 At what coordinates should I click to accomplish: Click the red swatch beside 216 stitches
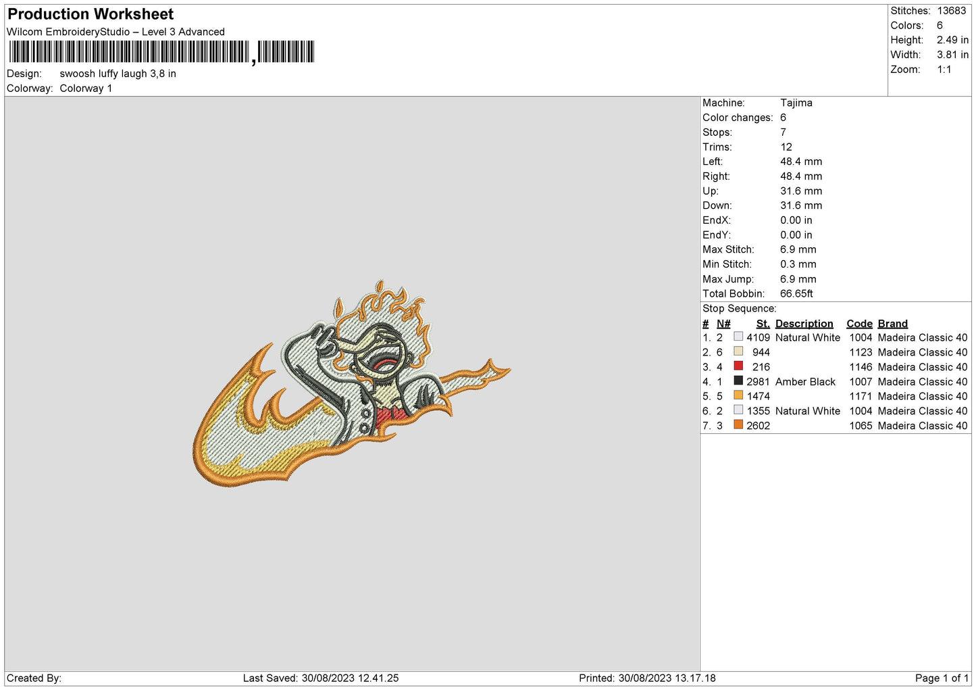(738, 366)
